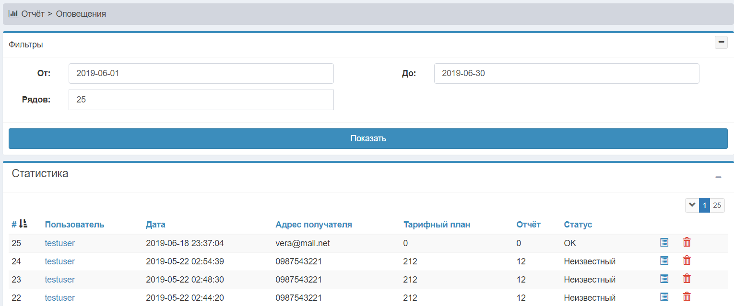This screenshot has width=734, height=306.
Task: Go to page 1 in pagination
Action: click(x=704, y=205)
